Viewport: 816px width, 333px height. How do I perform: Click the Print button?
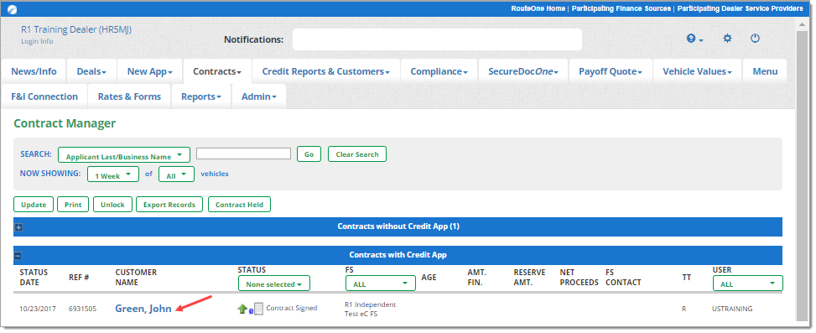73,205
